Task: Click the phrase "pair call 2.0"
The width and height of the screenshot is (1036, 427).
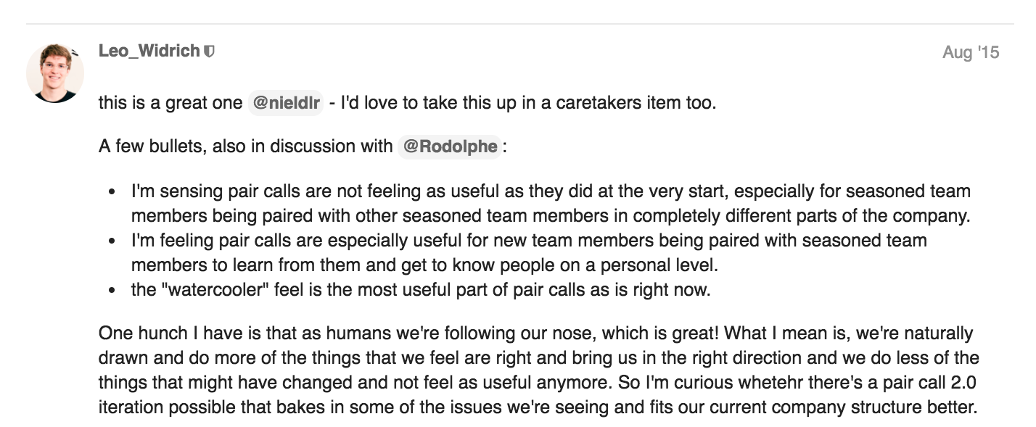Action: (x=918, y=382)
